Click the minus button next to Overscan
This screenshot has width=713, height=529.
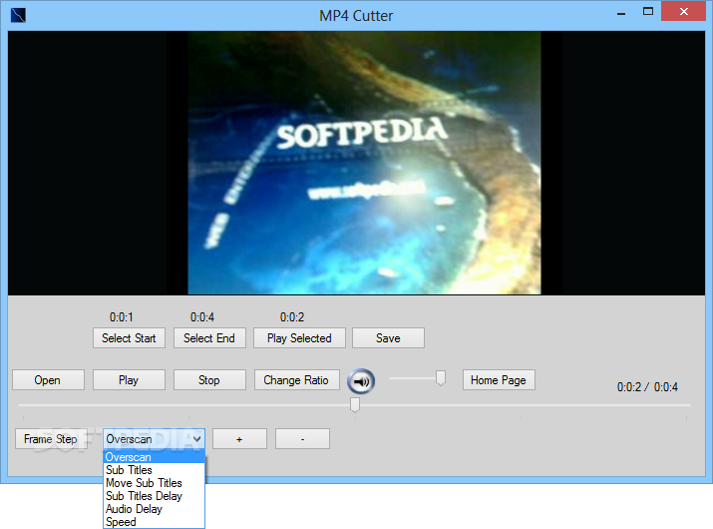point(302,439)
